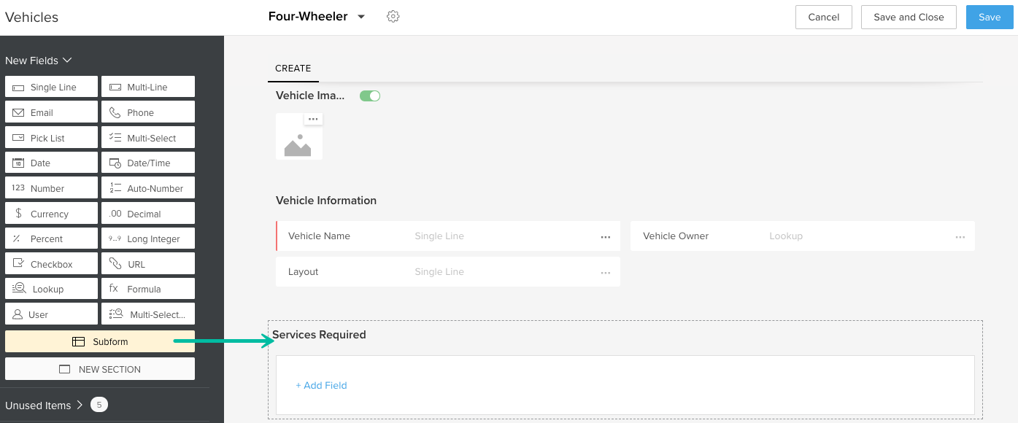Select the Email field icon

(18, 113)
